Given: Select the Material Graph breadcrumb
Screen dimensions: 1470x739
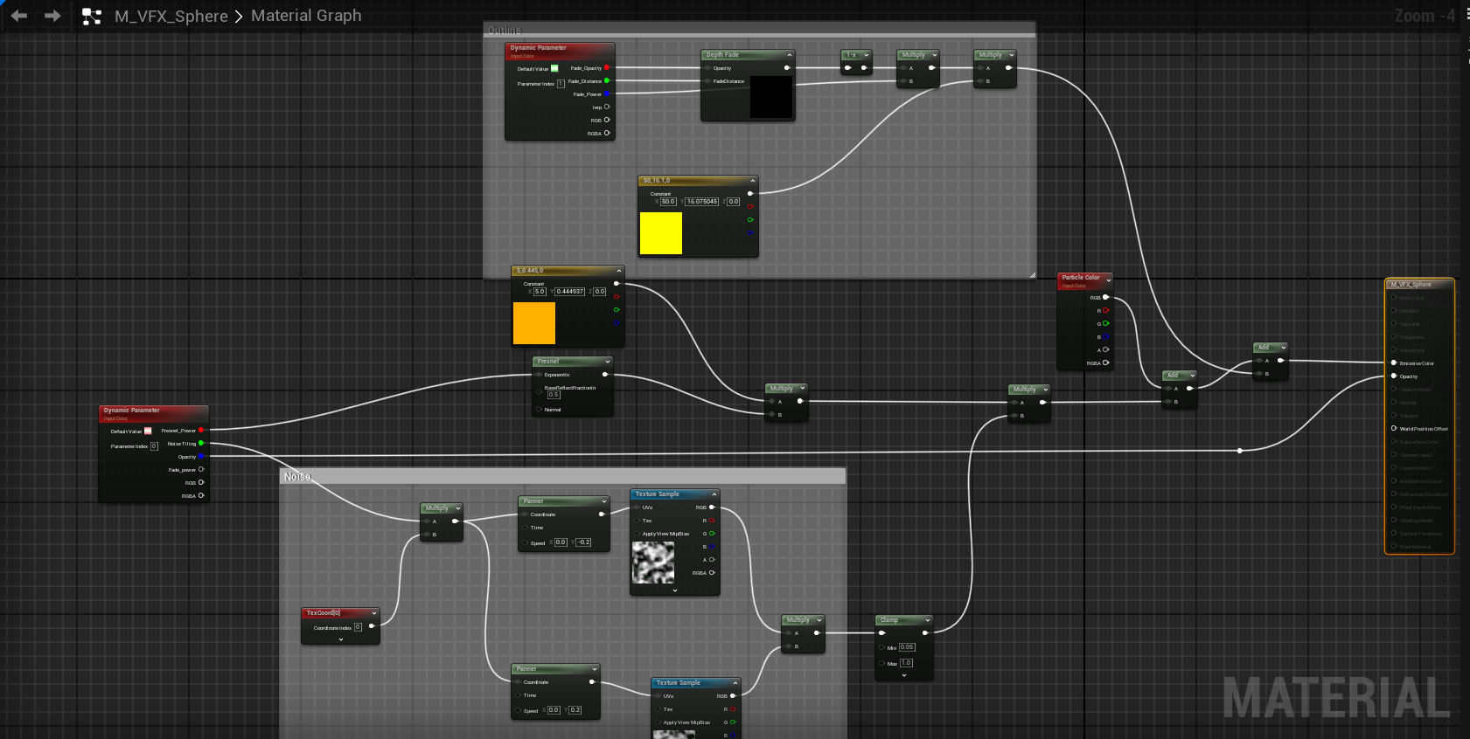Looking at the screenshot, I should coord(306,16).
